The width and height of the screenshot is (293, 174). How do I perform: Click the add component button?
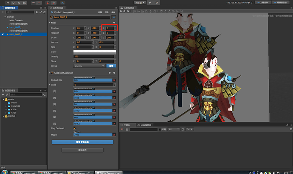(82, 150)
